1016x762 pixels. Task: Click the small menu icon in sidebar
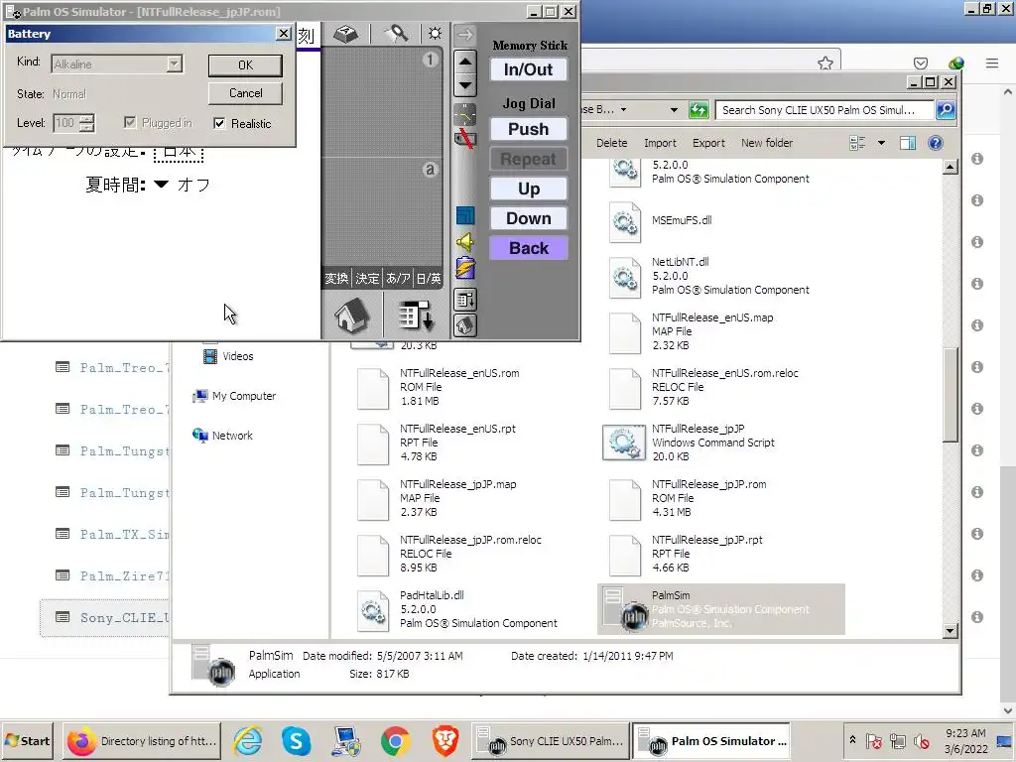[x=464, y=300]
